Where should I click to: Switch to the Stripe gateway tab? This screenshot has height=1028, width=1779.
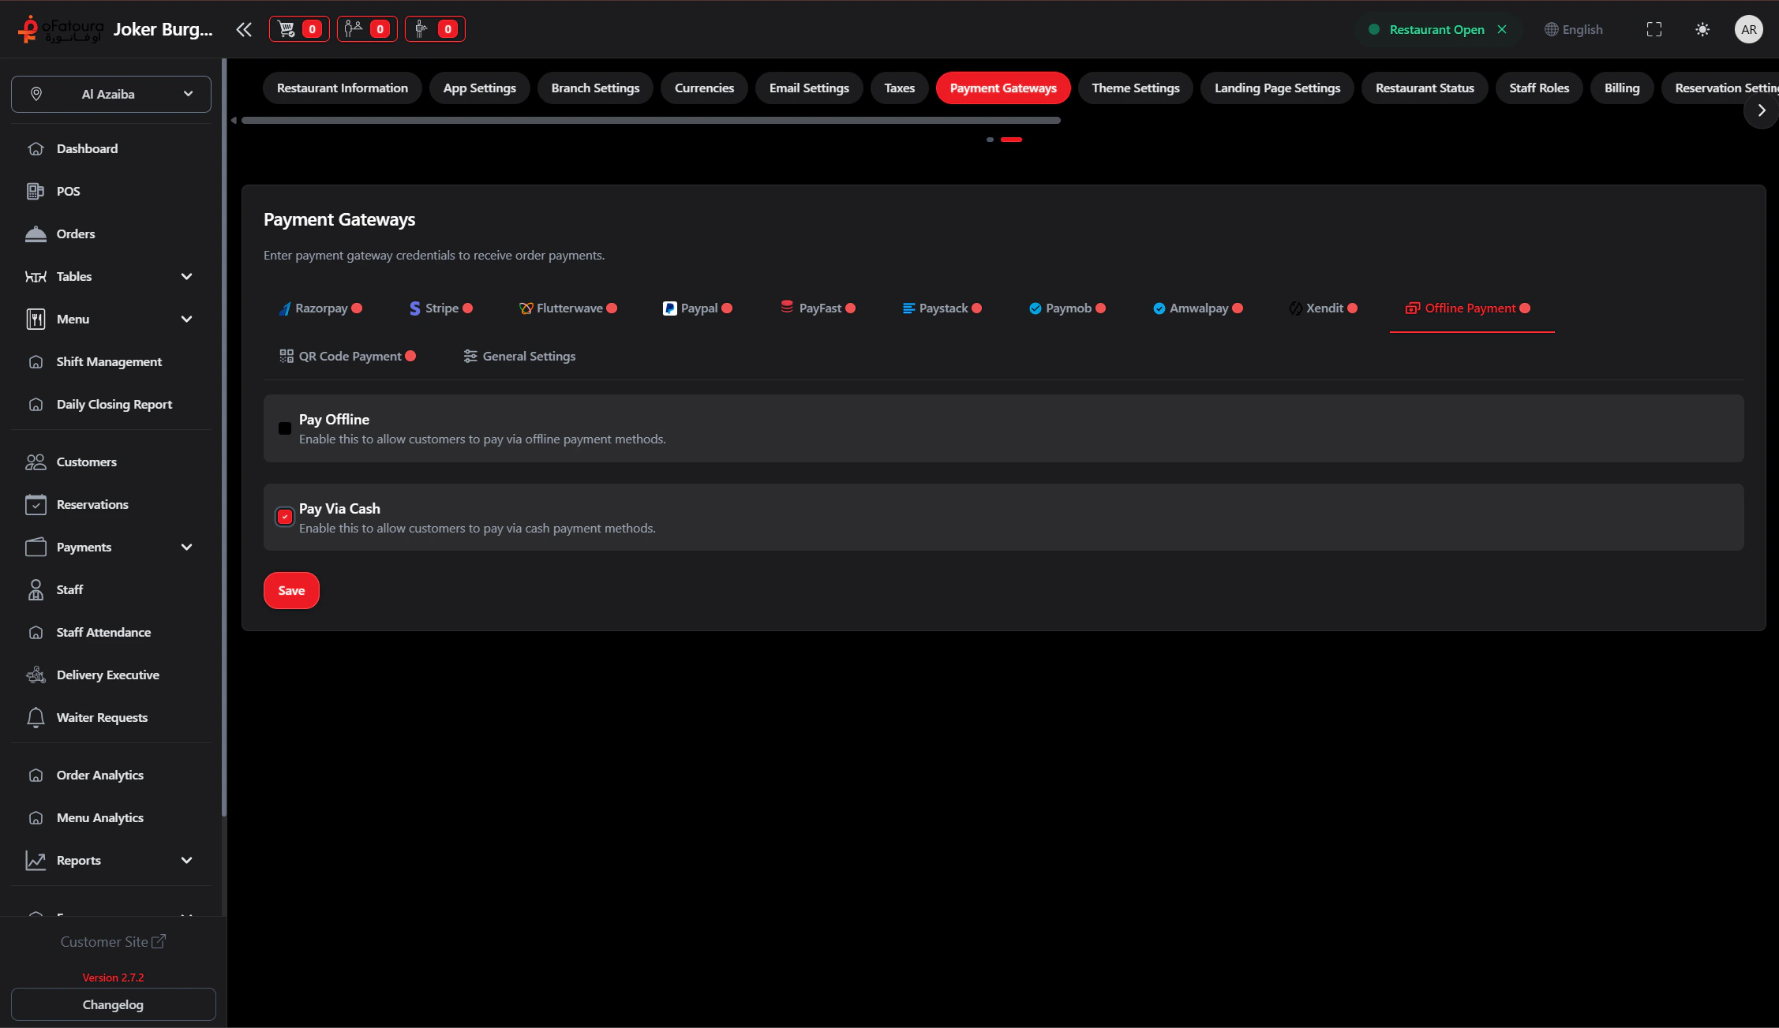click(440, 308)
